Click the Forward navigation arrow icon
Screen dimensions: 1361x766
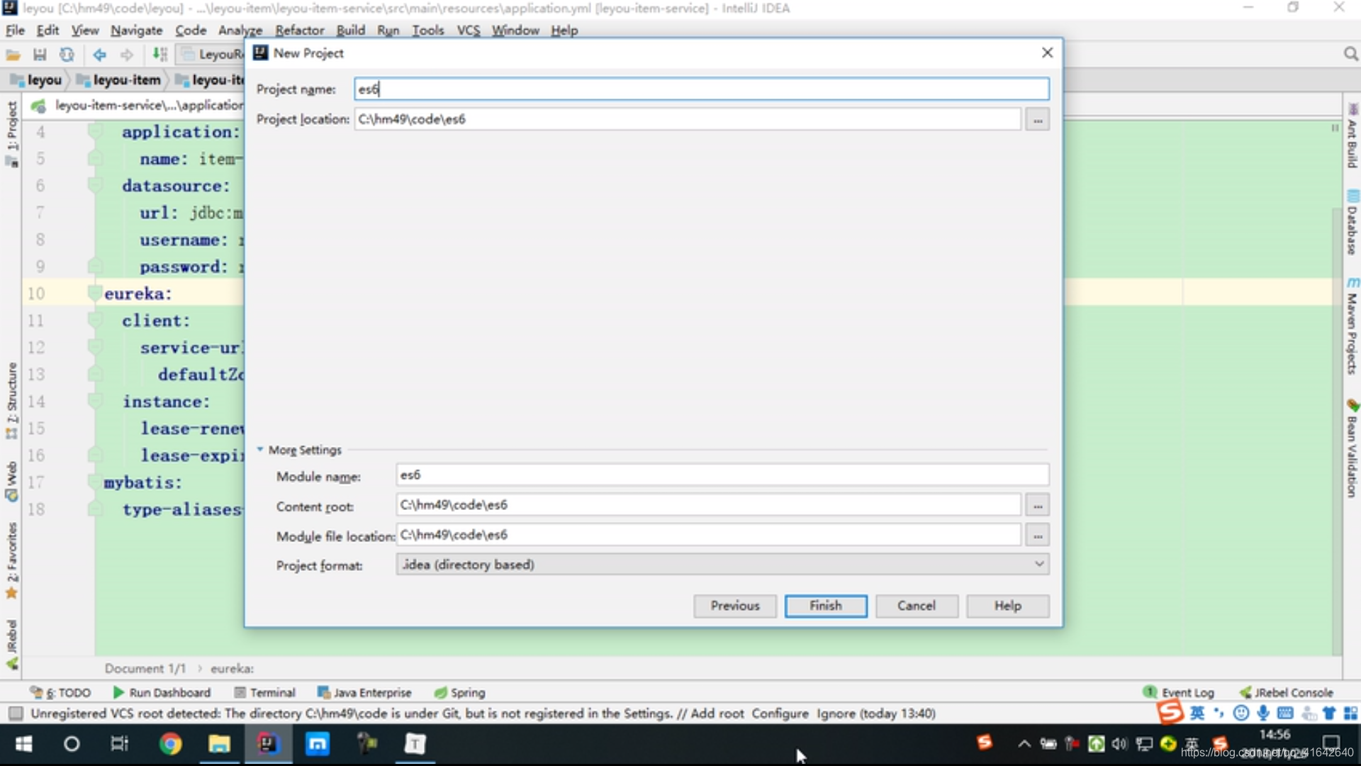(x=126, y=55)
